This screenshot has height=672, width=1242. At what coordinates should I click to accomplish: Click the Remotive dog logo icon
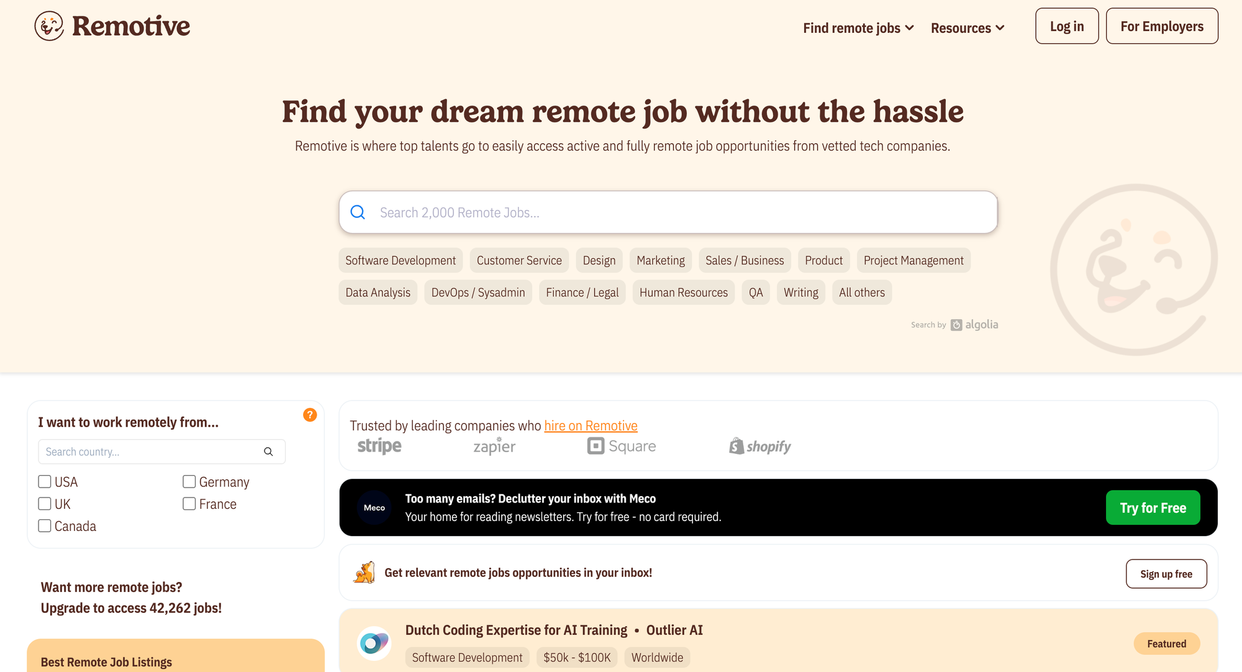click(x=49, y=26)
